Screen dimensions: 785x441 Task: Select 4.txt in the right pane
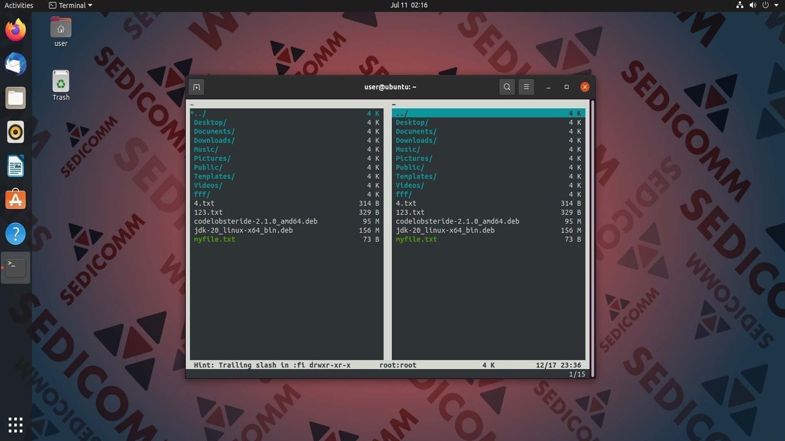(x=489, y=203)
